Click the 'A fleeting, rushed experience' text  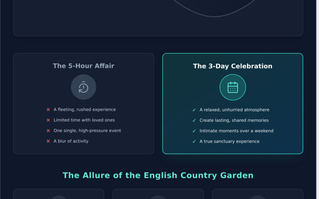click(x=85, y=110)
